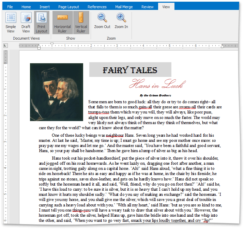Open the Page Layout tab

(68, 7)
